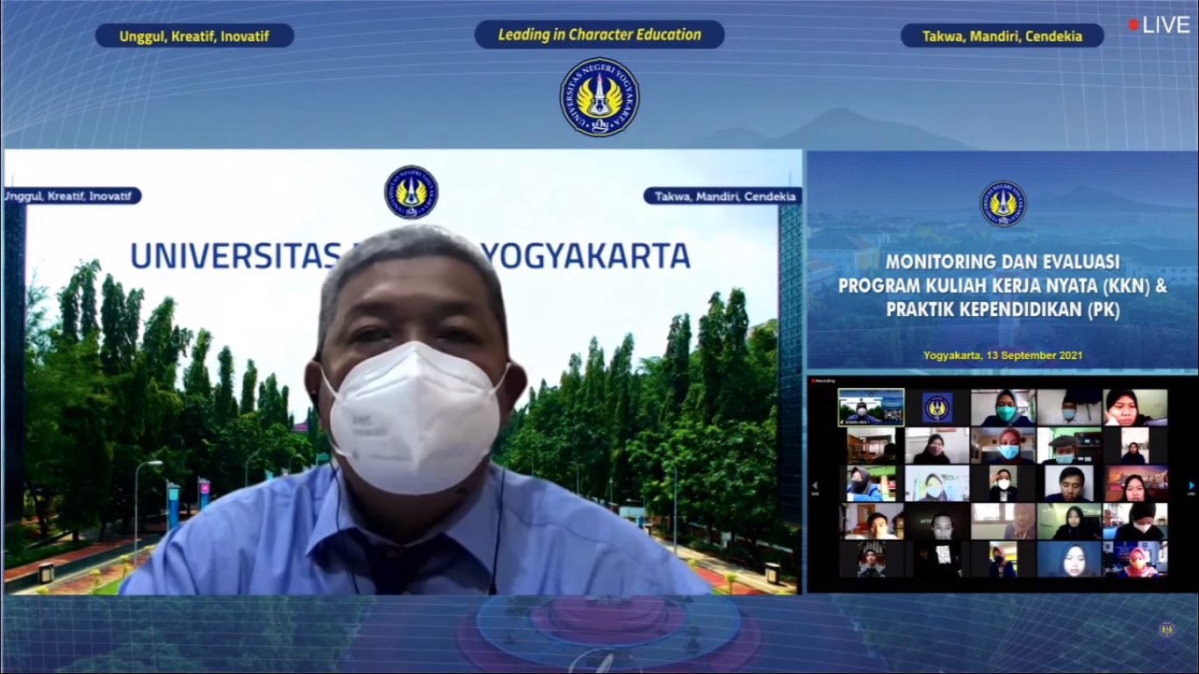Click the "PRAKTIK KEPENDIDIKAN (PK)" line
The height and width of the screenshot is (674, 1199).
pyautogui.click(x=1002, y=311)
